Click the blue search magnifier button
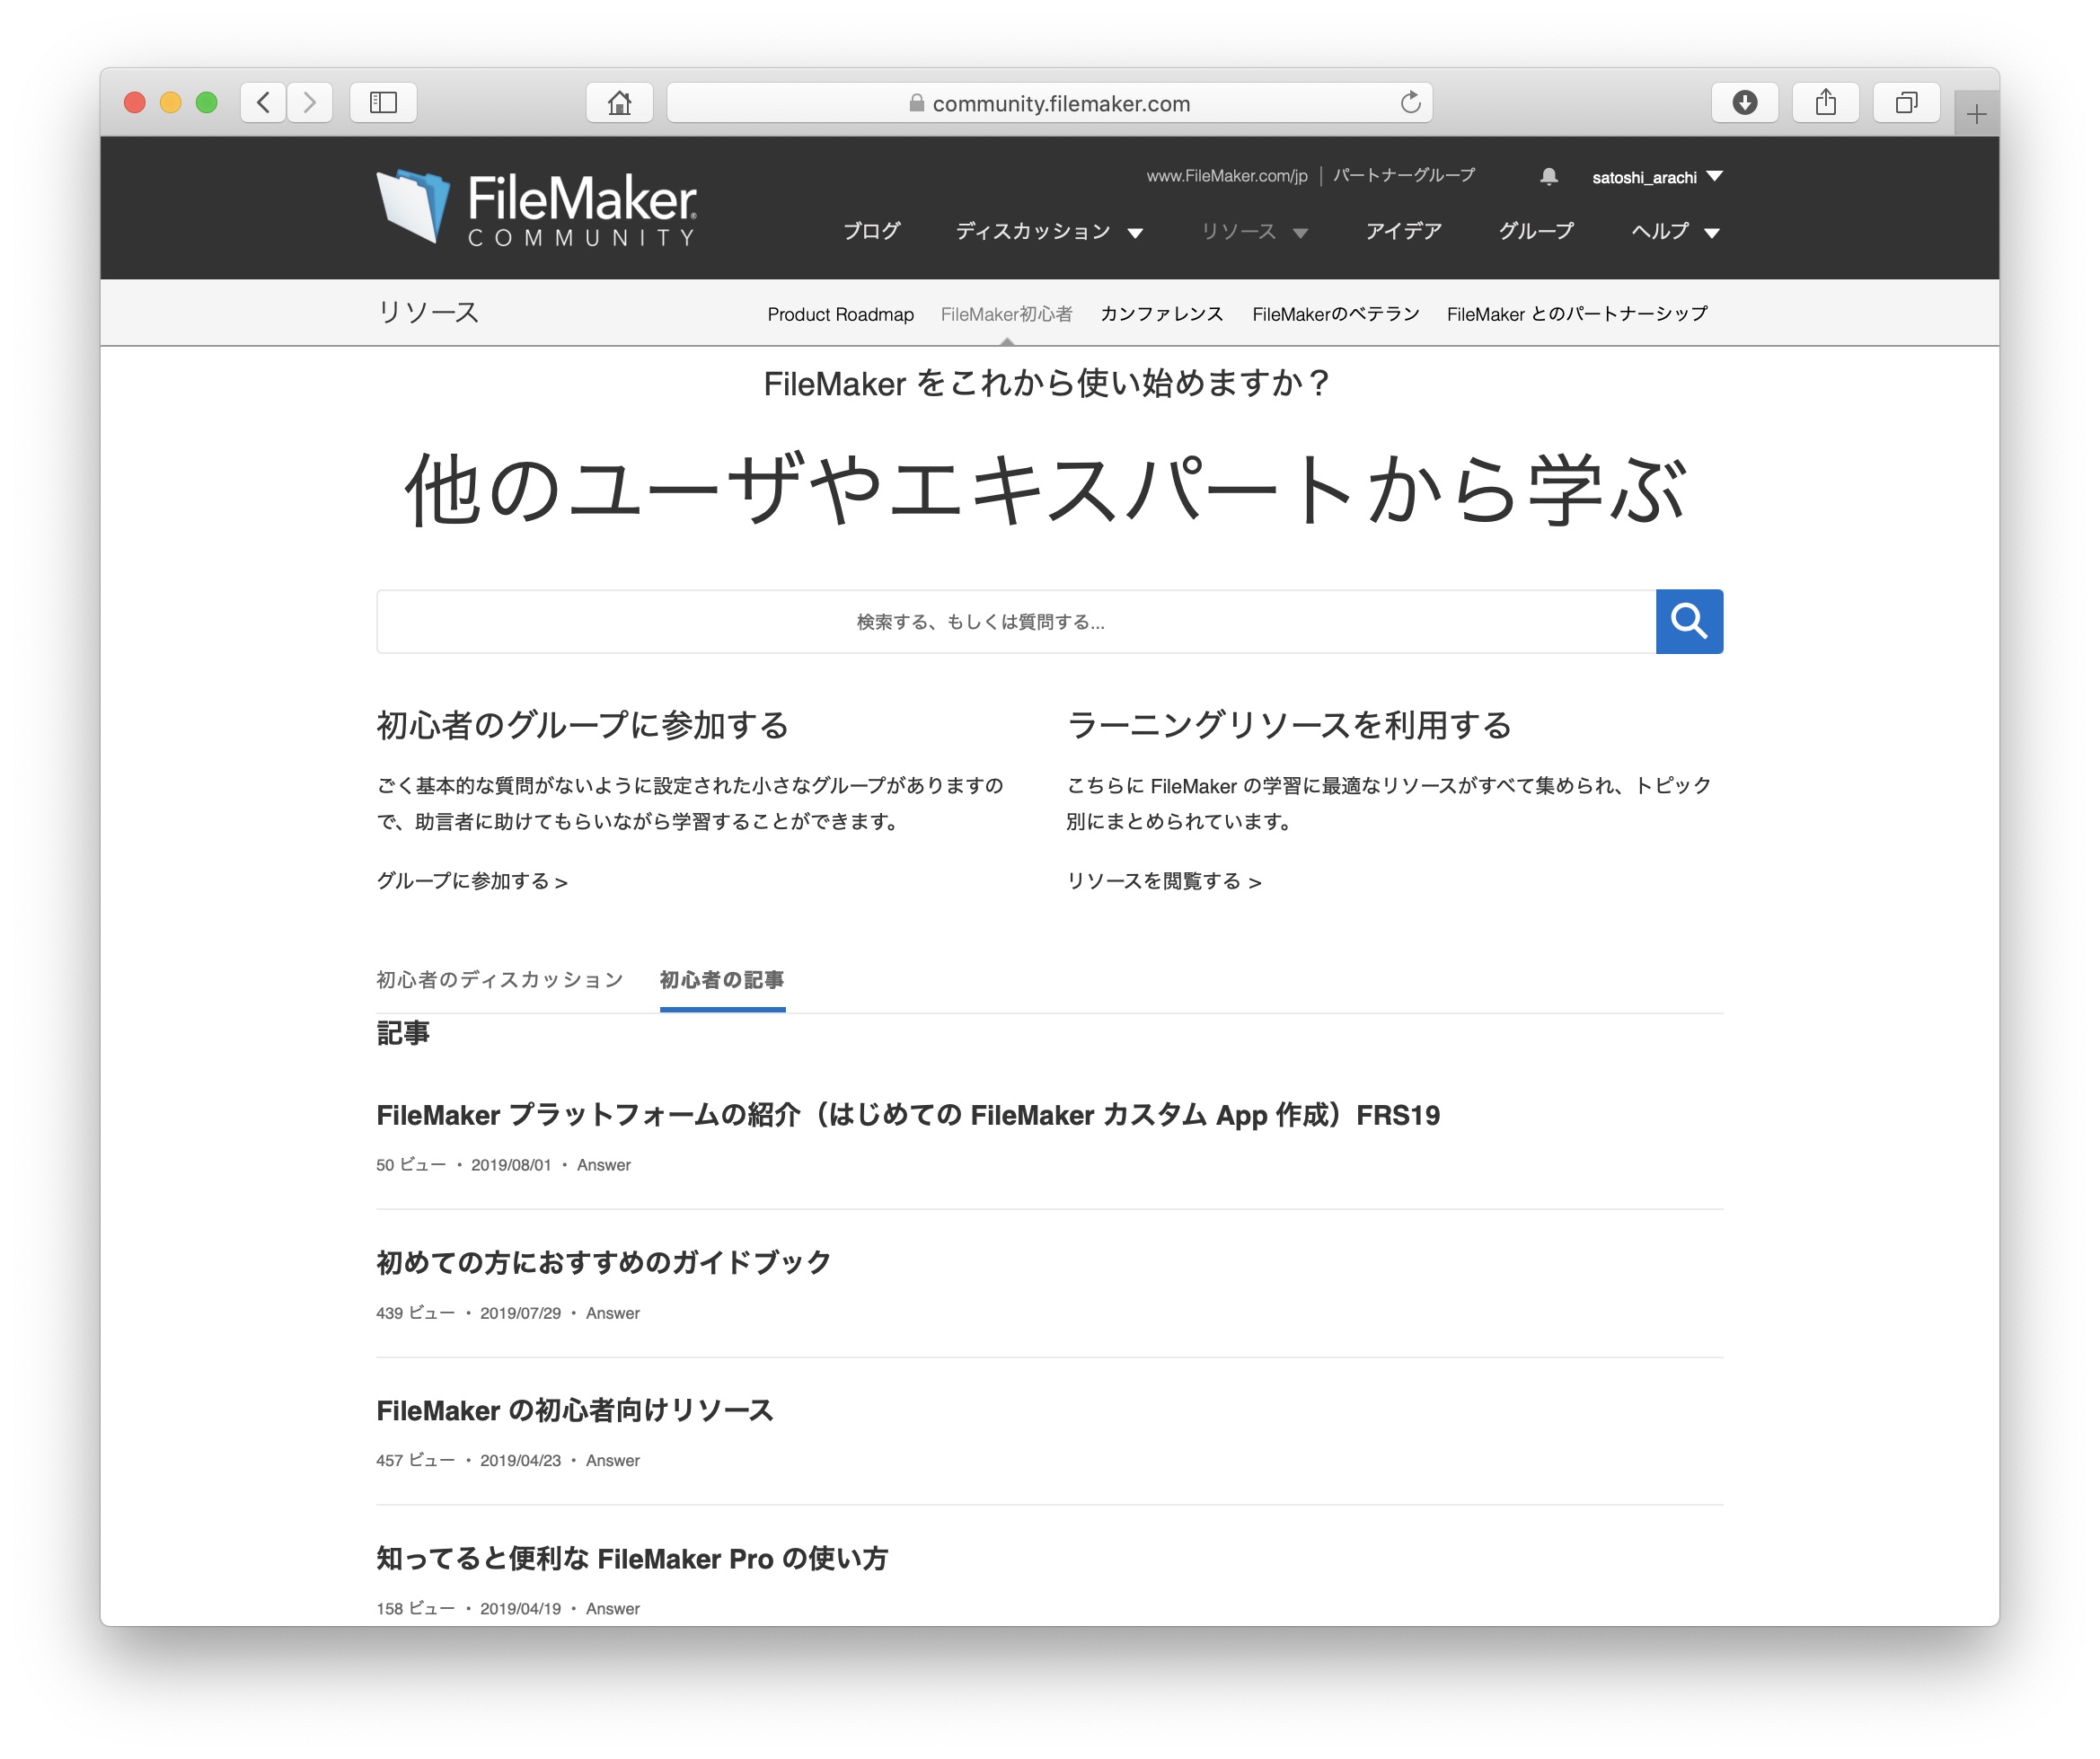 [x=1688, y=621]
